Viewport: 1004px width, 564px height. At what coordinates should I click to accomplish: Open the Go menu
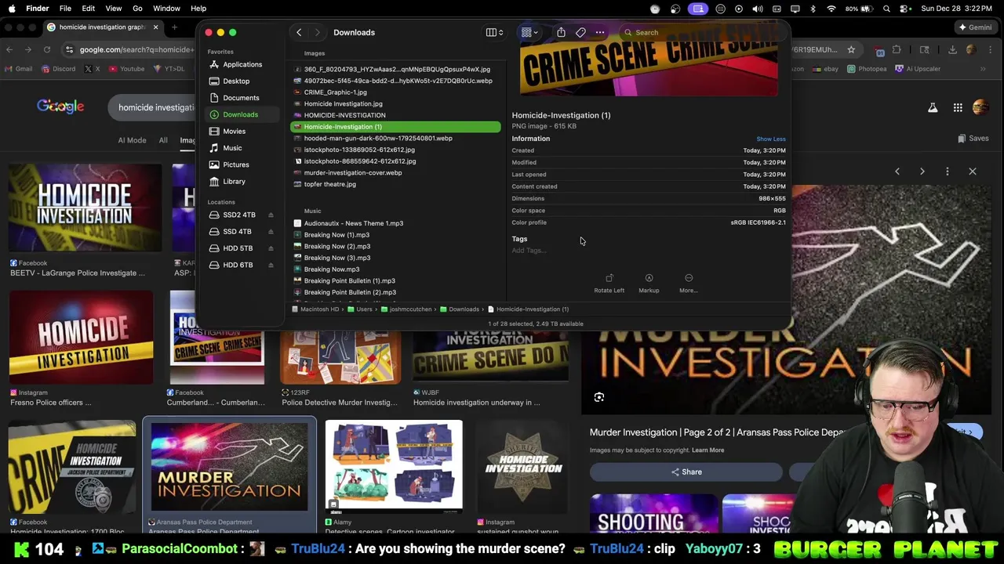[x=137, y=9]
